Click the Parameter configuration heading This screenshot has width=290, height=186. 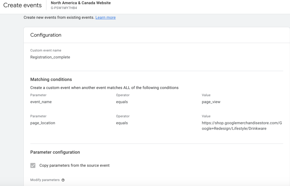(55, 152)
